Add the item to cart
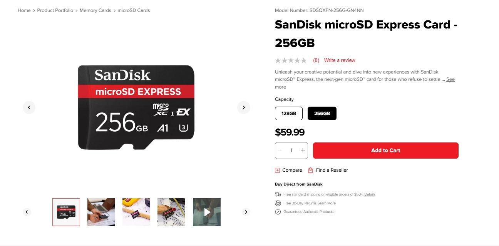The height and width of the screenshot is (246, 499). point(385,151)
